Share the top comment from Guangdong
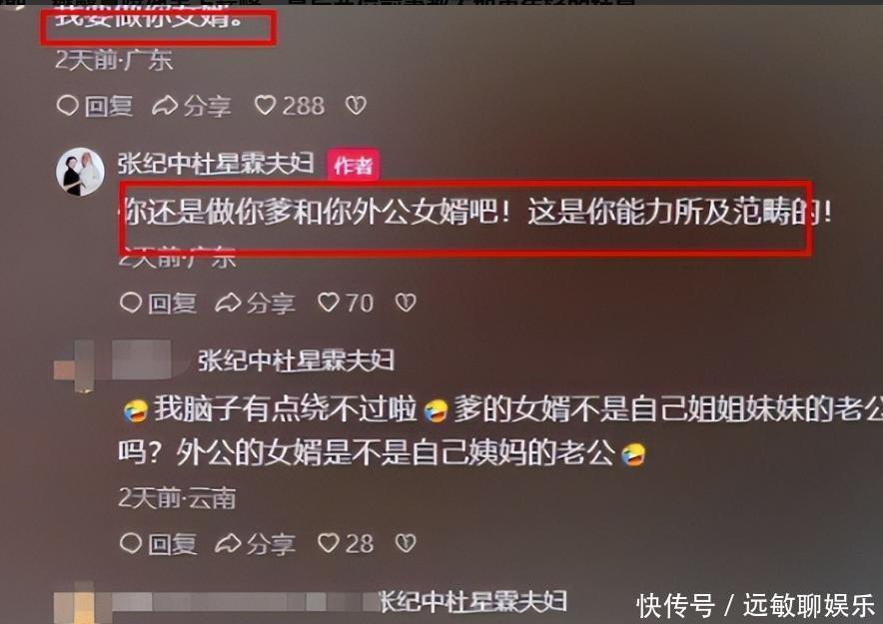Screen dimensions: 883x624 coord(192,106)
